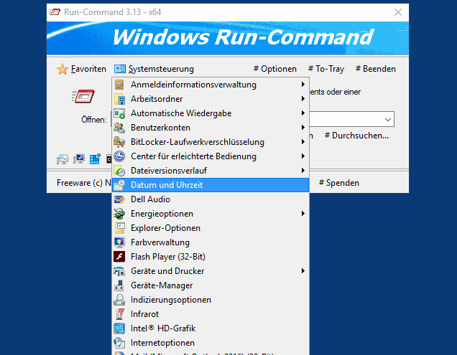The width and height of the screenshot is (457, 355).
Task: Click the Indizierungsoptionen magnifier icon
Action: 119,300
